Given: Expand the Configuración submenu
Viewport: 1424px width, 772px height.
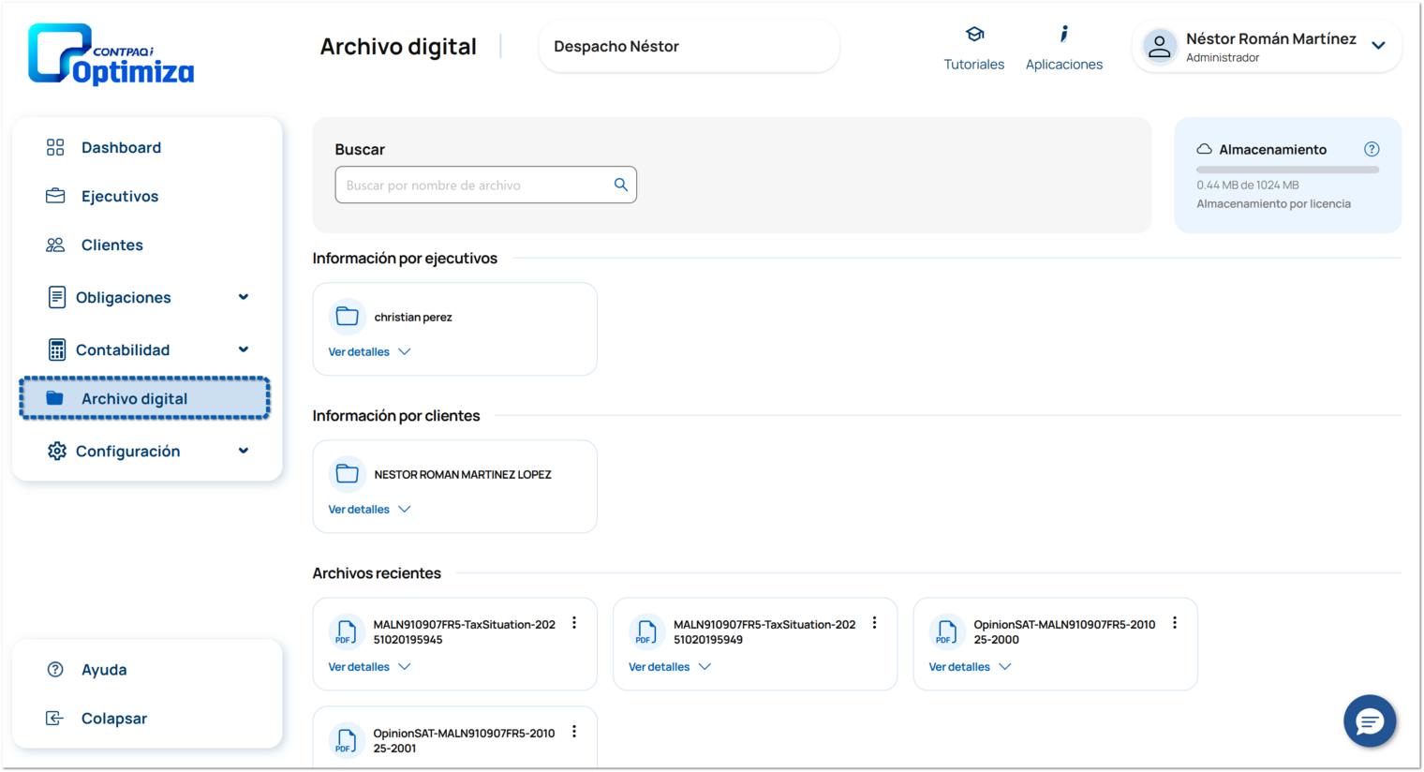Looking at the screenshot, I should point(244,451).
